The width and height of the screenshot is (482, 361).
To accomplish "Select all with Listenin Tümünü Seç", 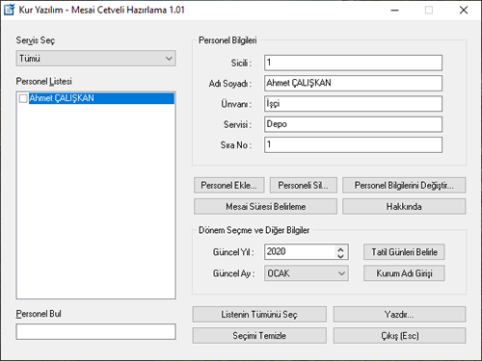I will (259, 315).
